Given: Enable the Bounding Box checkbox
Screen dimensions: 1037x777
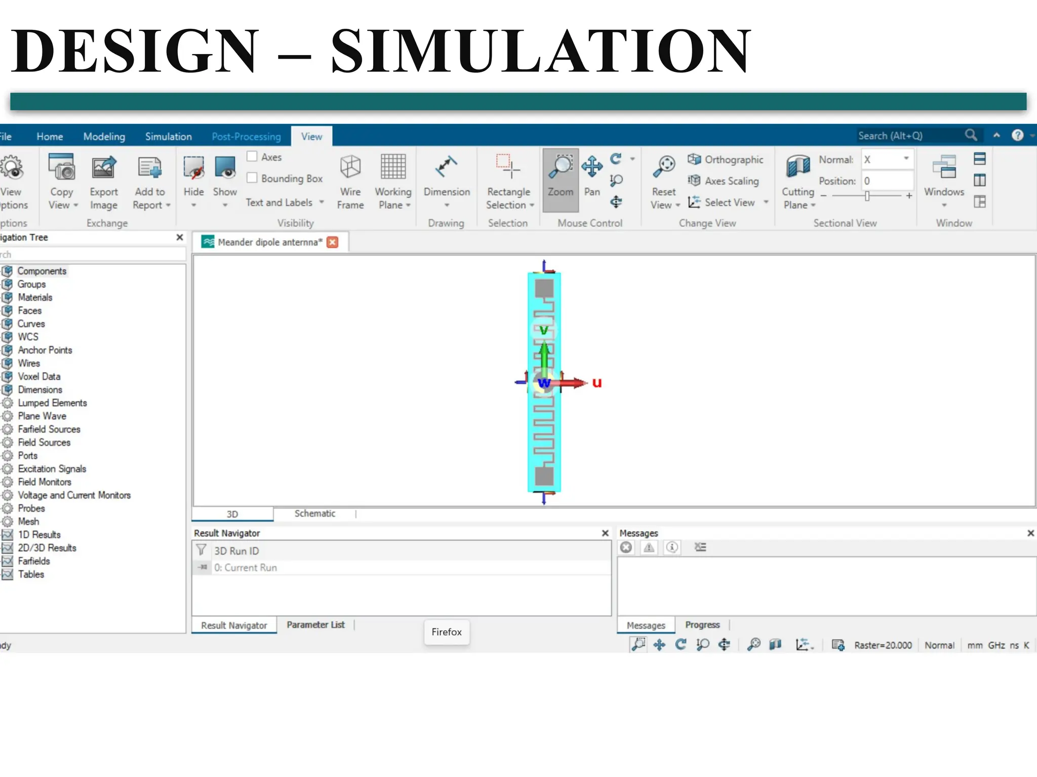Looking at the screenshot, I should click(x=252, y=178).
